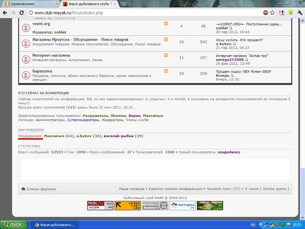
Task: Open Магазины Иркутска - Обсуждение forum
Action: point(80,39)
